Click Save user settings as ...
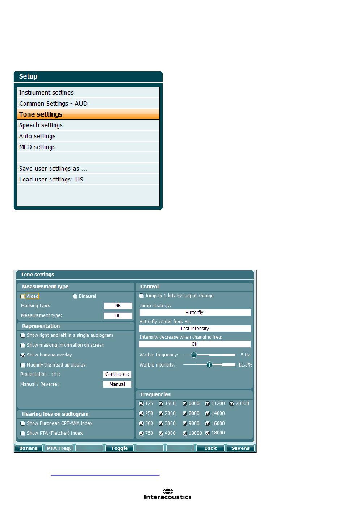The image size is (344, 506). 88,169
